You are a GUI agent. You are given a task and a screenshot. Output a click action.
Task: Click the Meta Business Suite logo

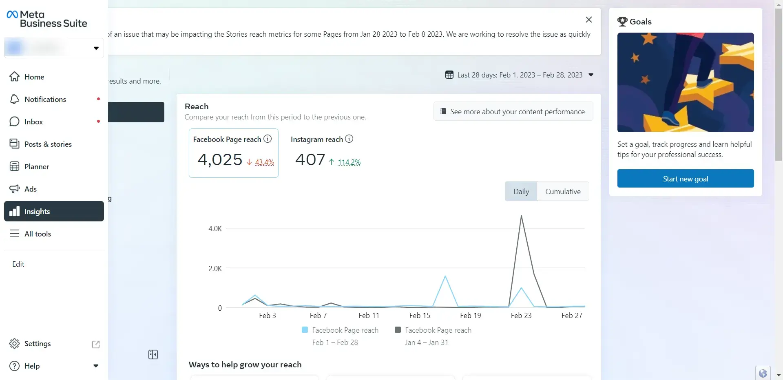[x=46, y=19]
